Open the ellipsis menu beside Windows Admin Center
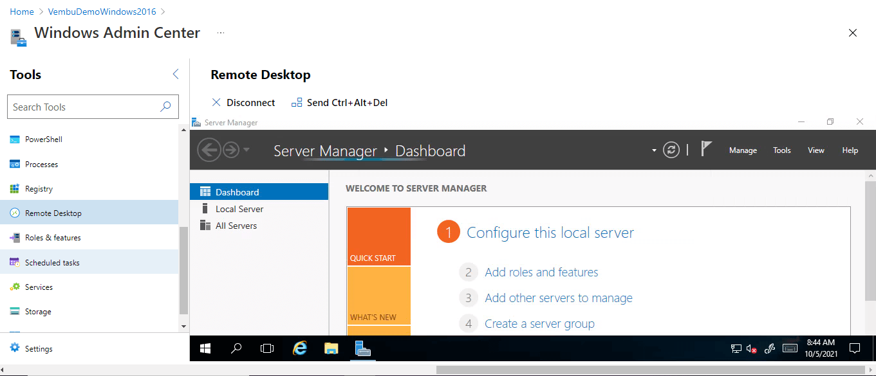This screenshot has width=876, height=376. (221, 32)
